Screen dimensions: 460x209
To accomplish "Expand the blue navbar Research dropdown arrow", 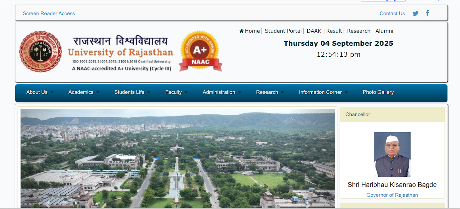I will [283, 92].
